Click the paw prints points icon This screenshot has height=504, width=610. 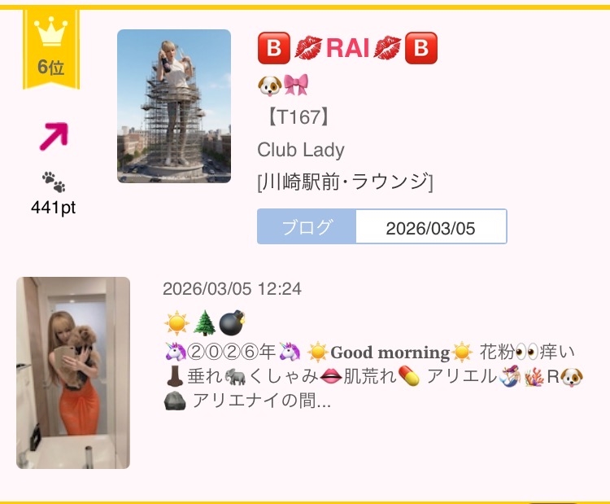[x=54, y=182]
